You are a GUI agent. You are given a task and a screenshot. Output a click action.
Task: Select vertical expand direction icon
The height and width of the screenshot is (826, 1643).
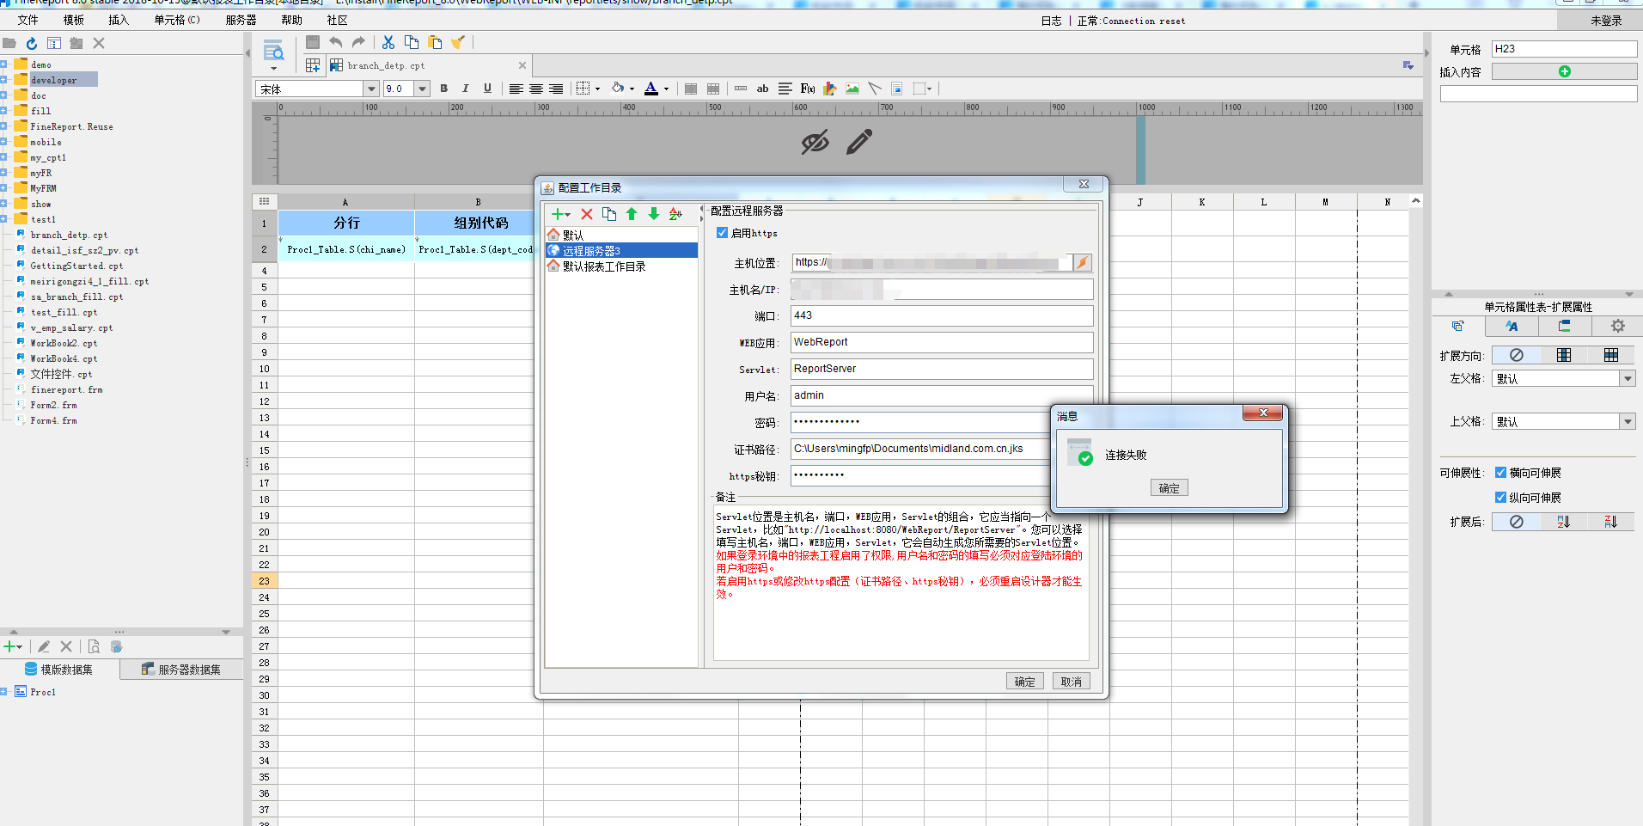(x=1564, y=355)
